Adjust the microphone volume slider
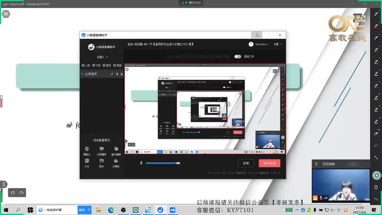Viewport: 382px width, 215px height. (163, 163)
